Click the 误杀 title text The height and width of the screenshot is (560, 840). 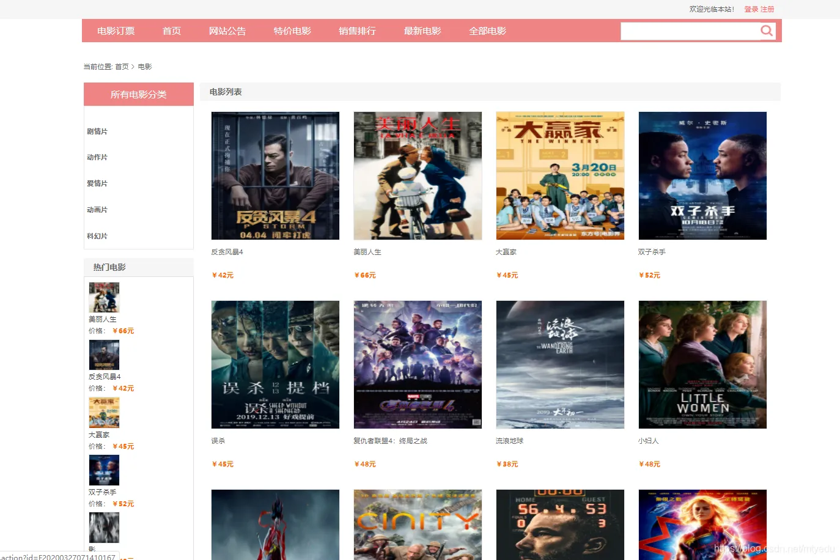click(218, 441)
